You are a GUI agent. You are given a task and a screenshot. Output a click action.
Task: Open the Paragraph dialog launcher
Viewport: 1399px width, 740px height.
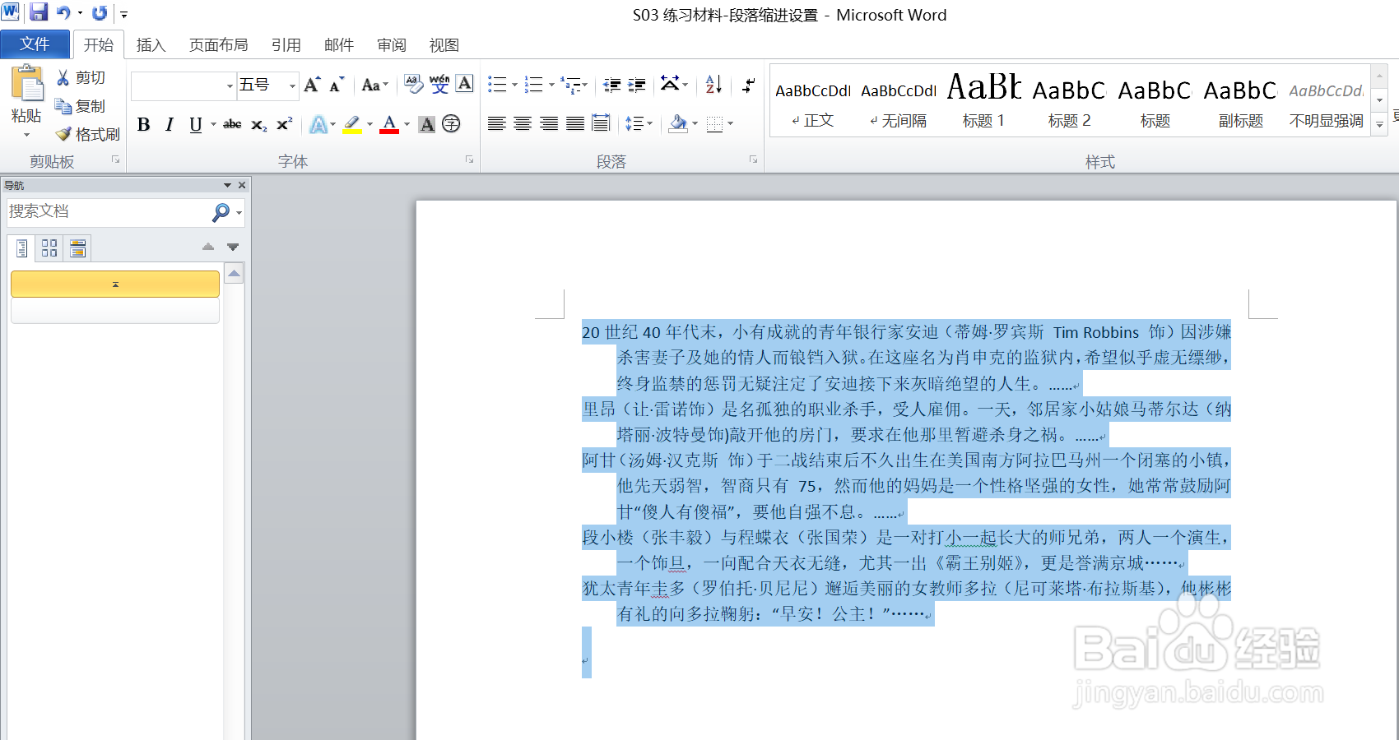click(753, 160)
